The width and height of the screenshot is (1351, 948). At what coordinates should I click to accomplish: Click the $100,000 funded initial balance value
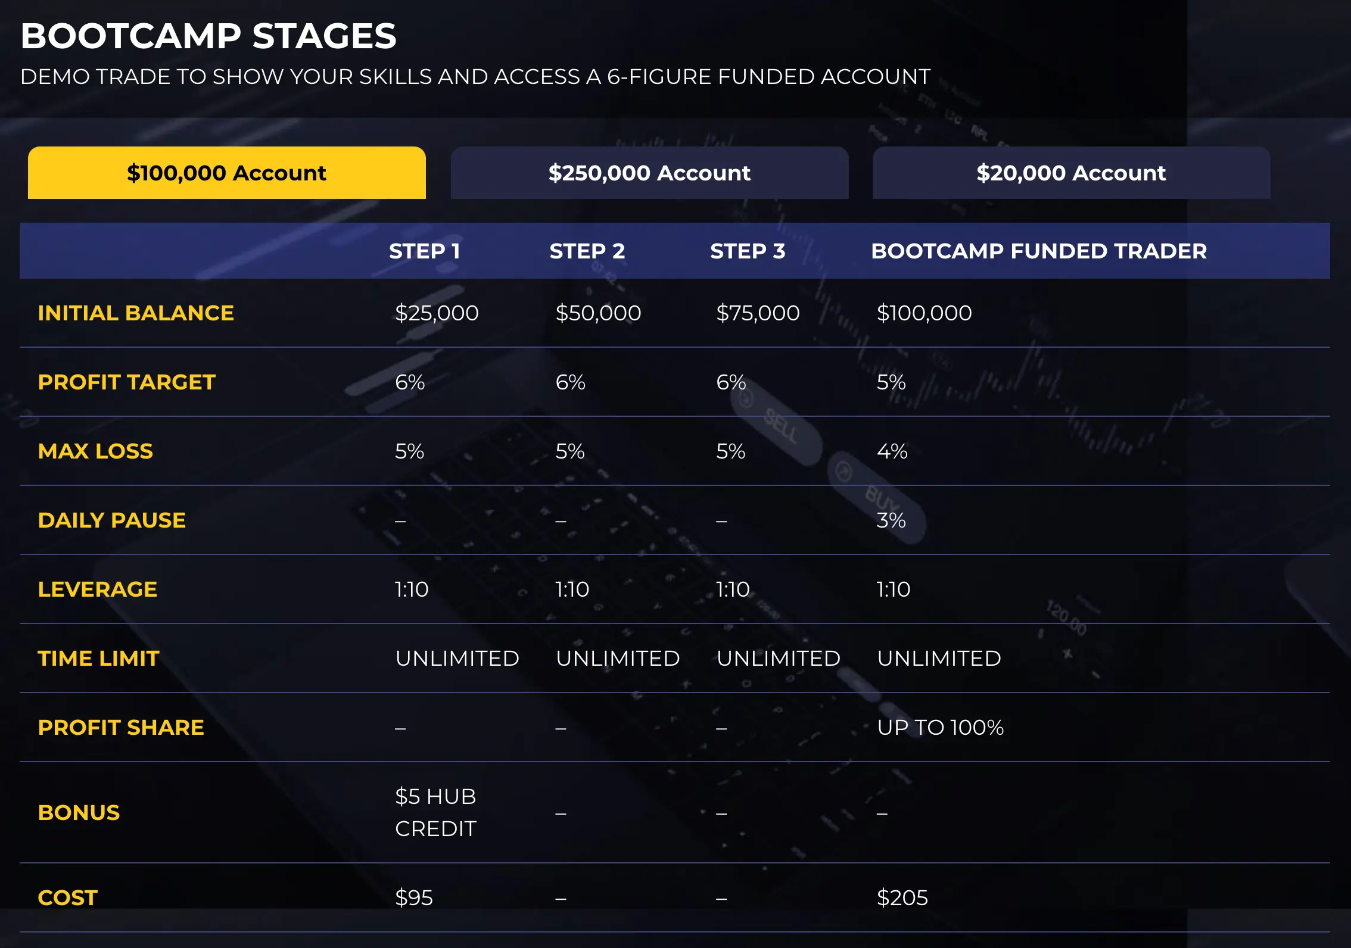[924, 313]
